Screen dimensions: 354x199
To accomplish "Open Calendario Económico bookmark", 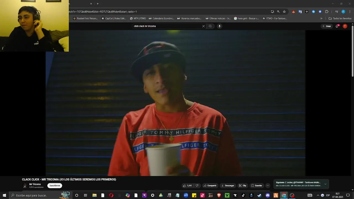I will point(161,19).
